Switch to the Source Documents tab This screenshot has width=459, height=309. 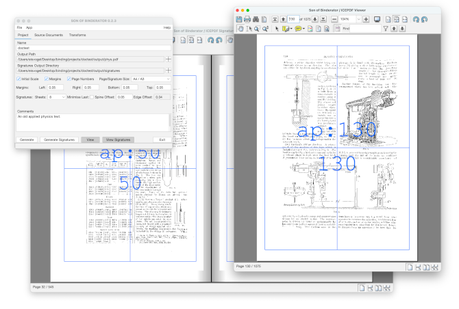[49, 34]
